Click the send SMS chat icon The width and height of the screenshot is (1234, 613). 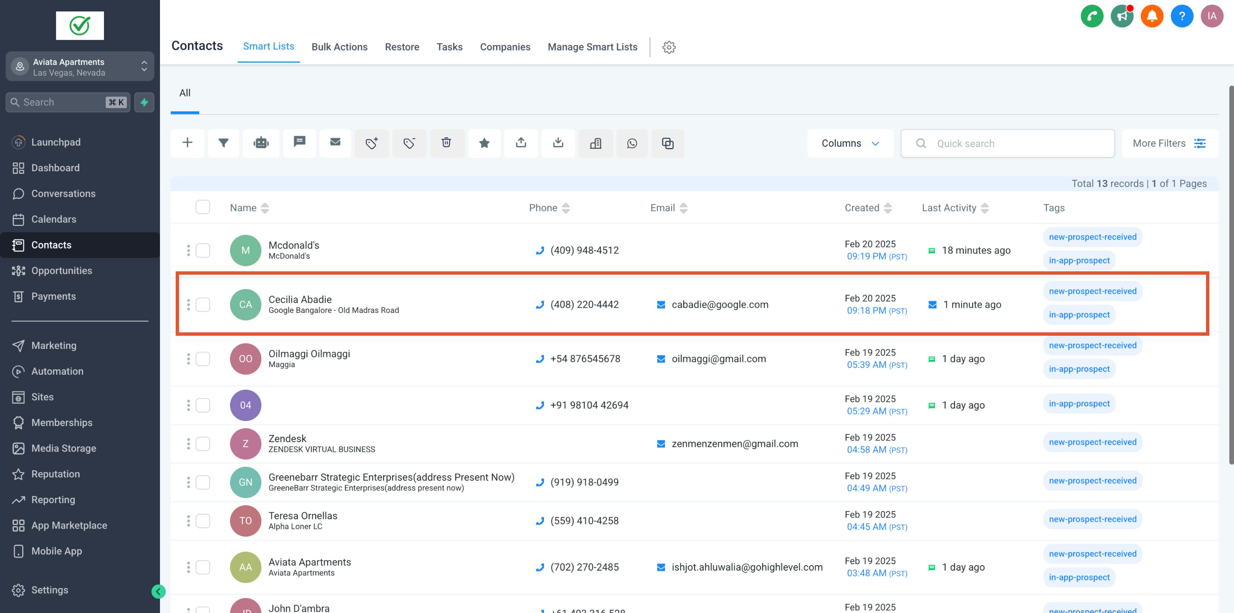(300, 143)
